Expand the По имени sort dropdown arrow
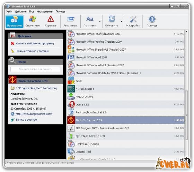Viewport: 194px width, 172px height. coord(100,21)
